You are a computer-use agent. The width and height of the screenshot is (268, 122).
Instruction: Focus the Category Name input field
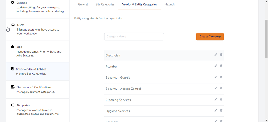click(134, 37)
